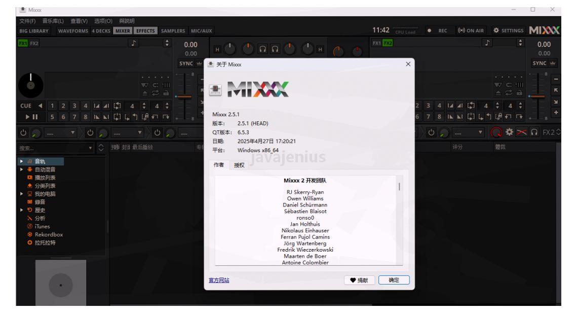Click right deck sync leader crown icon
Viewport: 577px width, 313px height.
pos(553,63)
